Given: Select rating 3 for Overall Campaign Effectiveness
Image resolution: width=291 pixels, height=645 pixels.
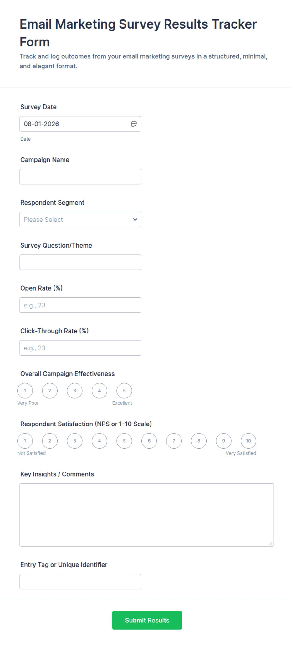Looking at the screenshot, I should 74,391.
